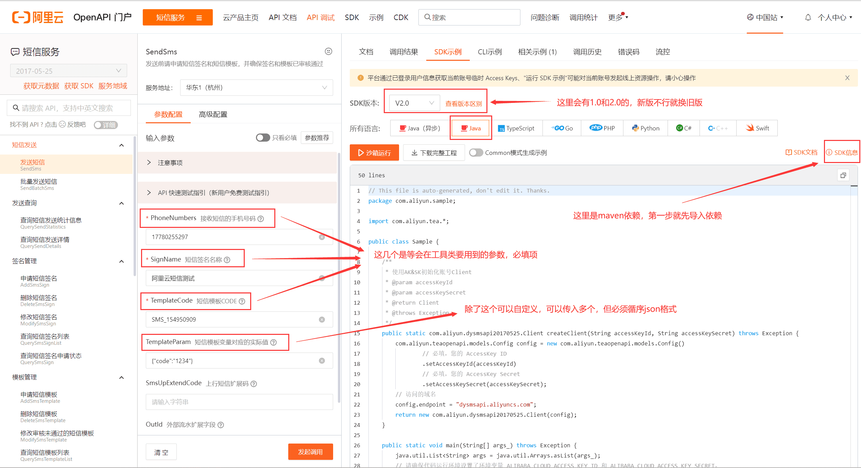Open the 2017-05-25 version dropdown
861x468 pixels.
click(x=69, y=71)
